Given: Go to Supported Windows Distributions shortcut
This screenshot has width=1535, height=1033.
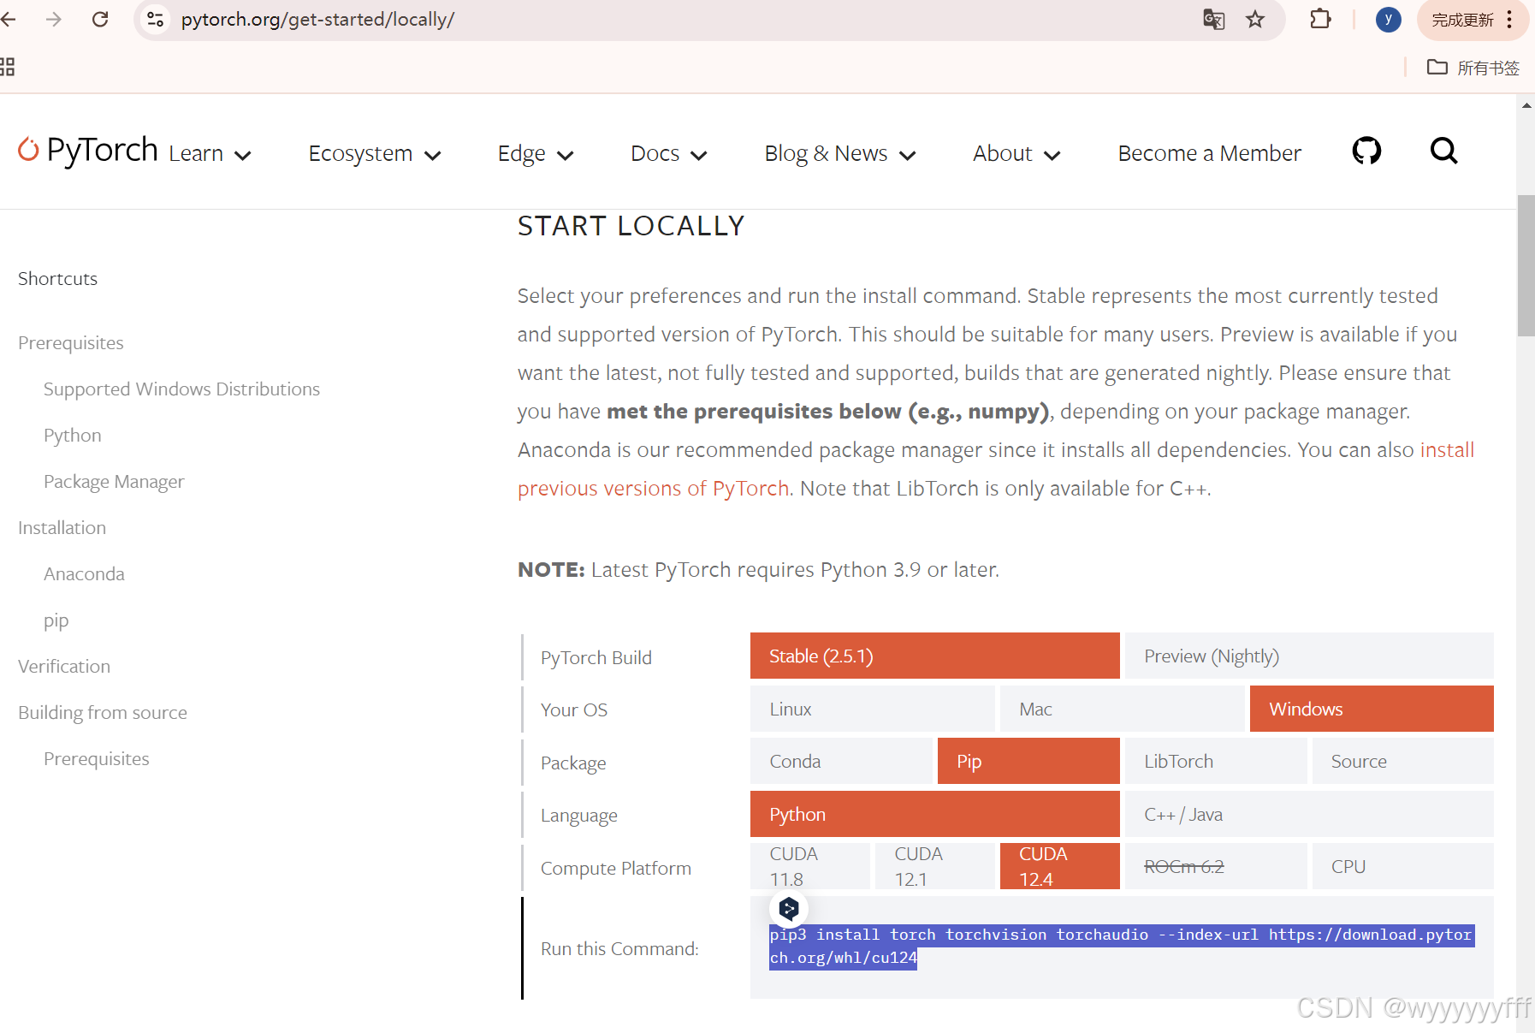Looking at the screenshot, I should pos(181,389).
